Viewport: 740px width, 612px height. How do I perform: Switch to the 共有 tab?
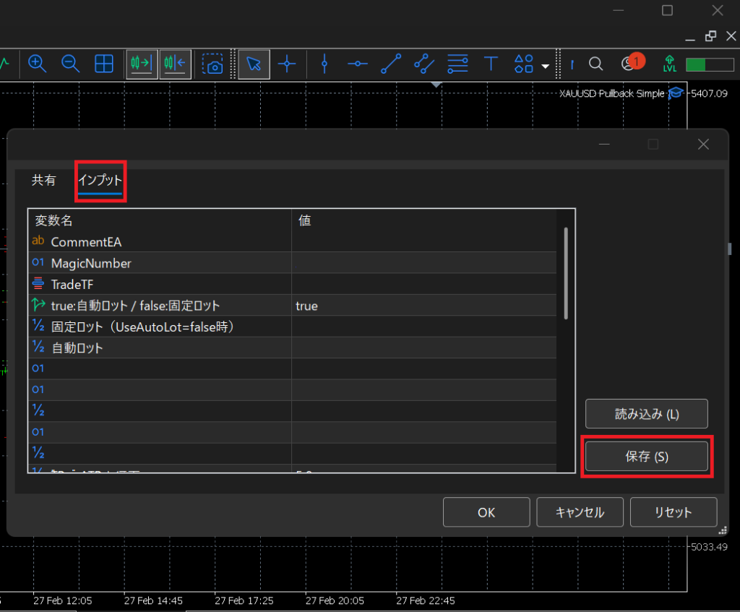tap(43, 181)
